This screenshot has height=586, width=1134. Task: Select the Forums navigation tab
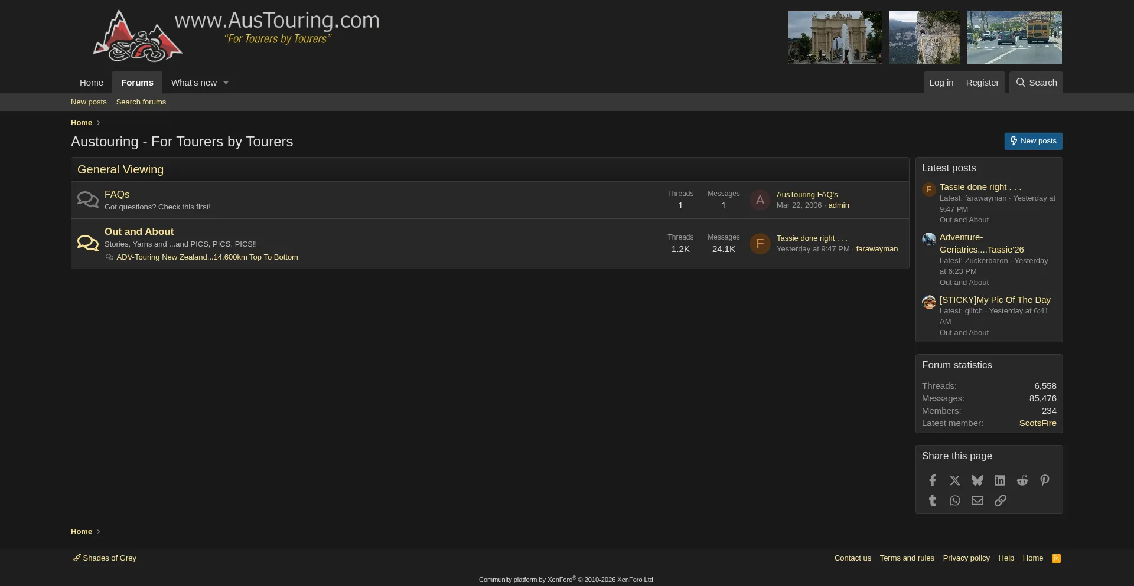137,83
